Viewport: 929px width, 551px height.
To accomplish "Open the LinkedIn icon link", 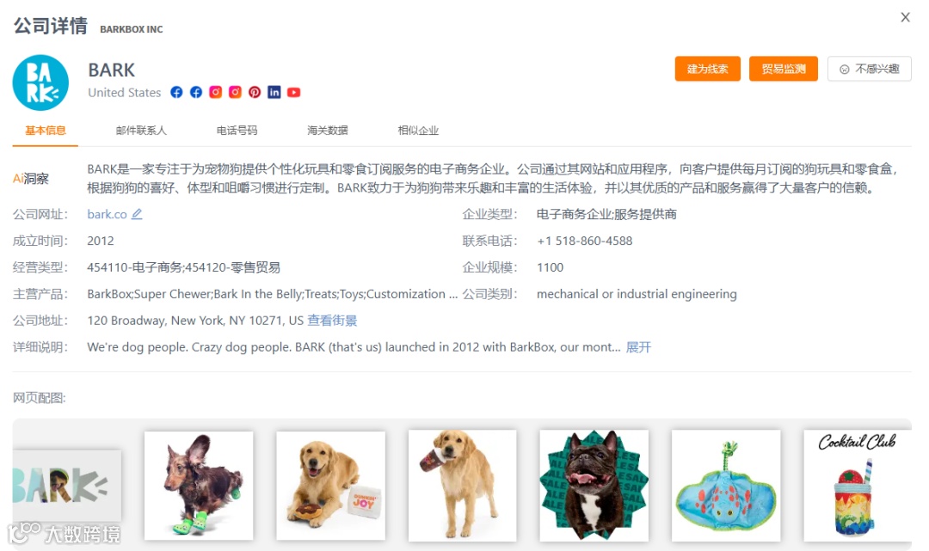I will click(274, 92).
